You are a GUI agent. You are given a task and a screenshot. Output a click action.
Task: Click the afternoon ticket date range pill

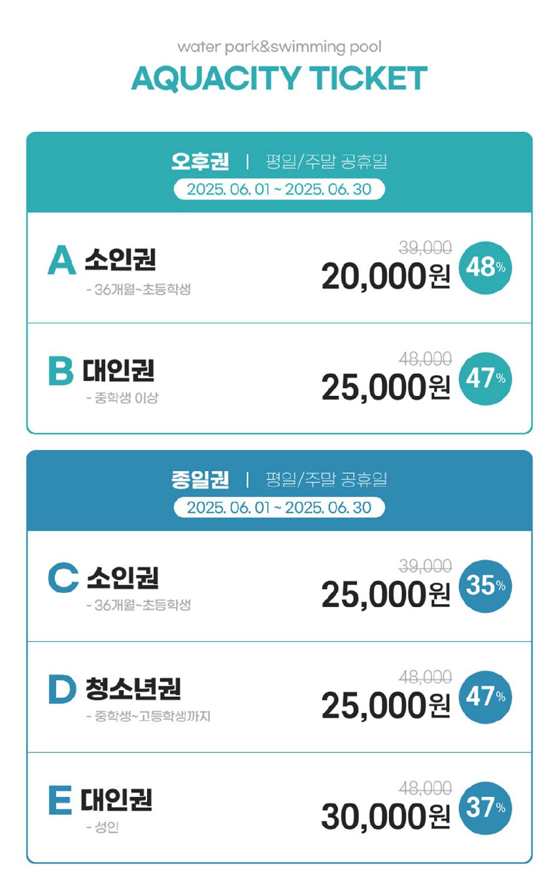(x=279, y=189)
